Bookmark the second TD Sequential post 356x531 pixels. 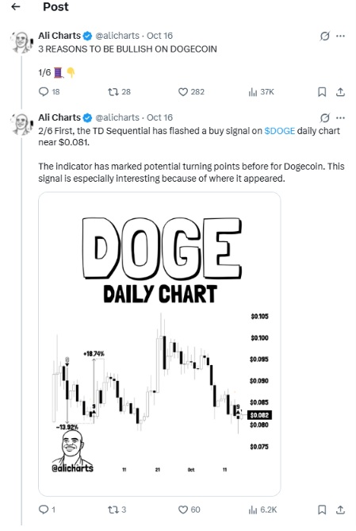pos(322,510)
